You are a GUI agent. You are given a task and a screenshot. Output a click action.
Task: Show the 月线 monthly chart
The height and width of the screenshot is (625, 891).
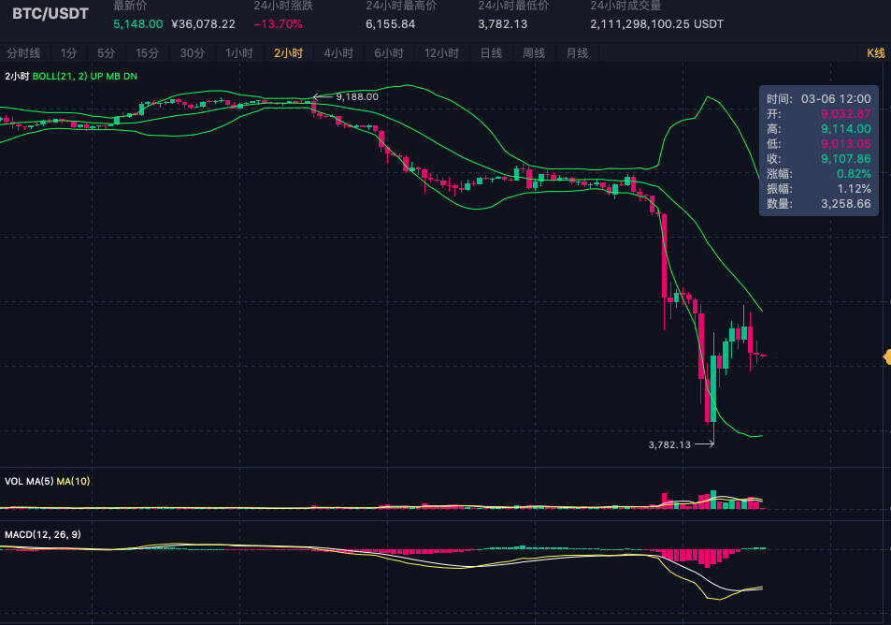577,53
